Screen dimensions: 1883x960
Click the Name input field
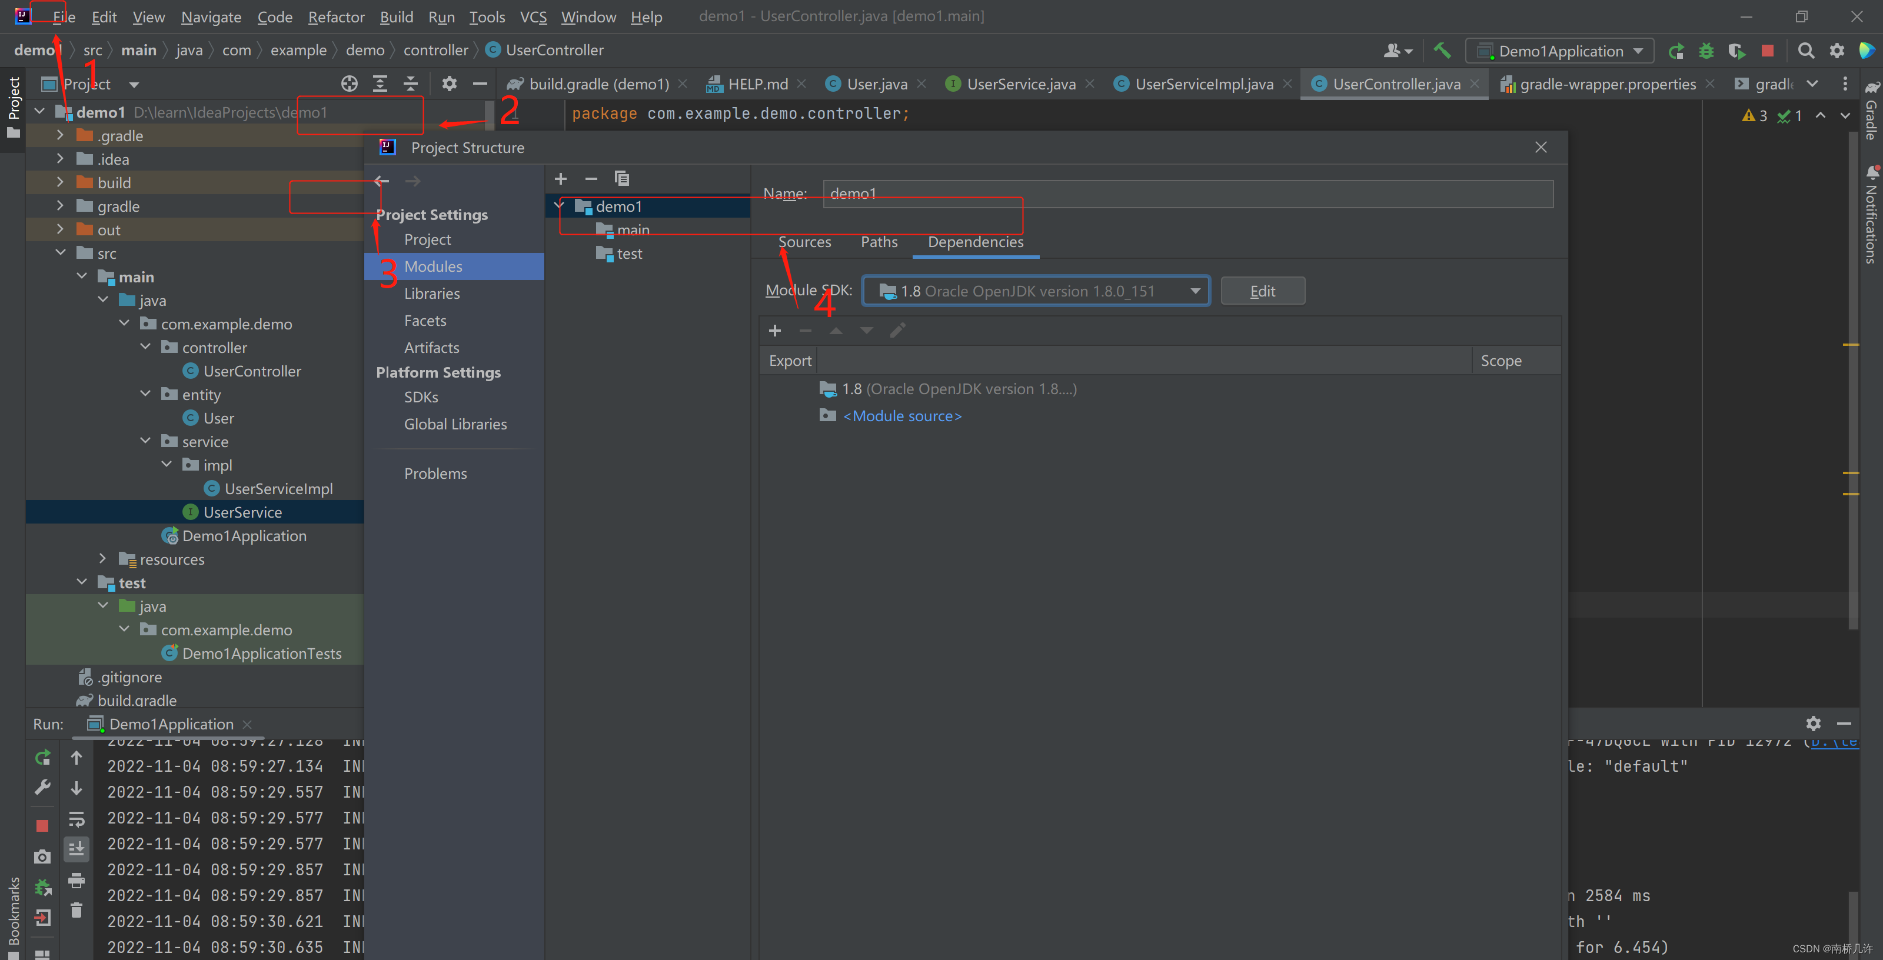point(1187,194)
